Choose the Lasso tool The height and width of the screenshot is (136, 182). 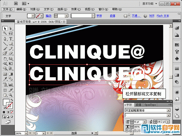coord(11,33)
